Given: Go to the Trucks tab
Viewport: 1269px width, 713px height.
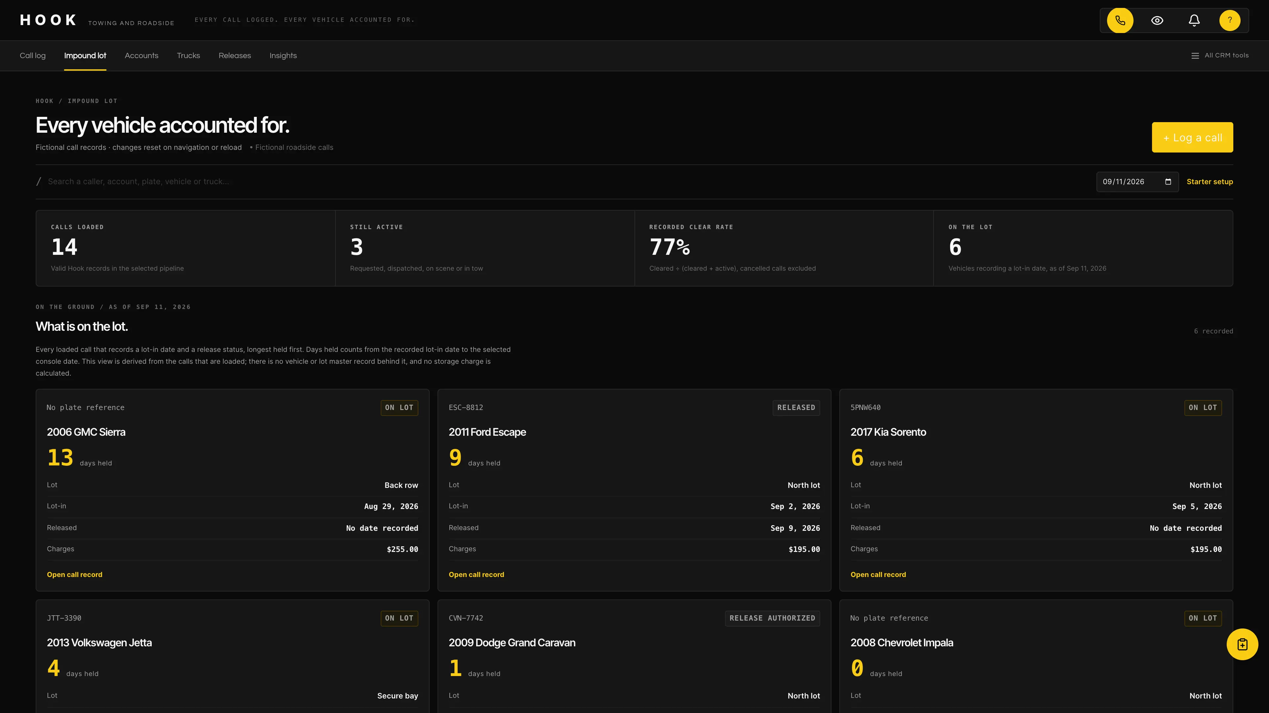Looking at the screenshot, I should [188, 55].
